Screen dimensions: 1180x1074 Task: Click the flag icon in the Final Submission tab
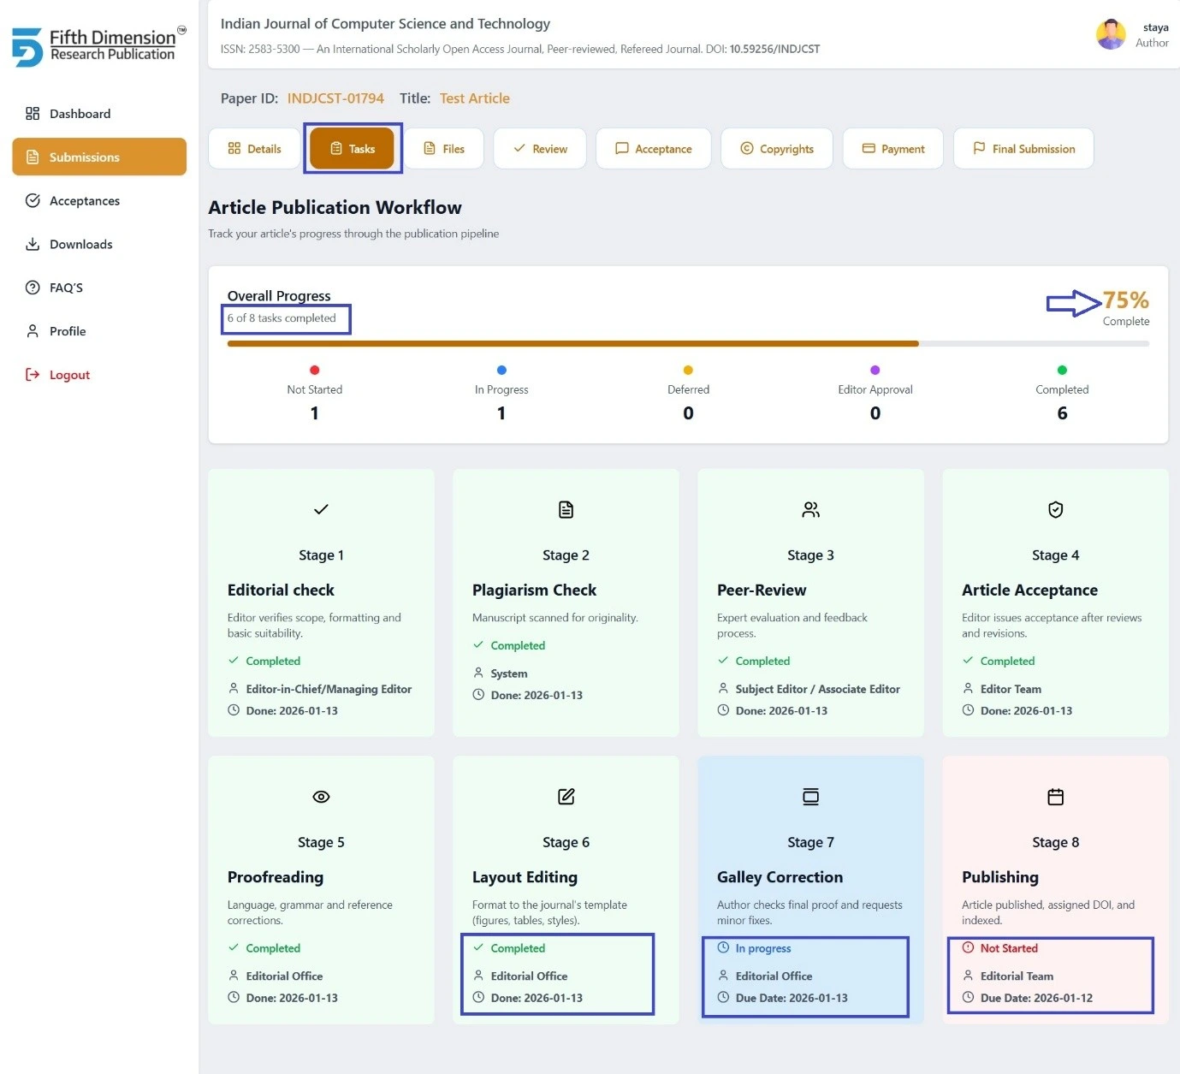(979, 148)
